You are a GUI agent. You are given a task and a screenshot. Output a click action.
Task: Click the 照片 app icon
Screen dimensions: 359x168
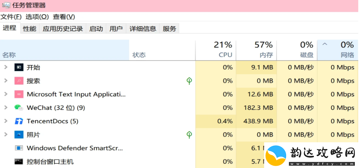pyautogui.click(x=19, y=135)
